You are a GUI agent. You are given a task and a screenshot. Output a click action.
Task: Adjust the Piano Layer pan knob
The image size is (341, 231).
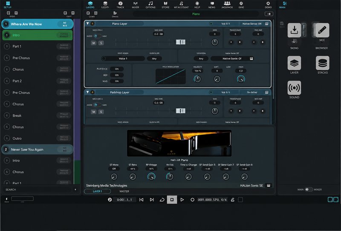click(215, 42)
